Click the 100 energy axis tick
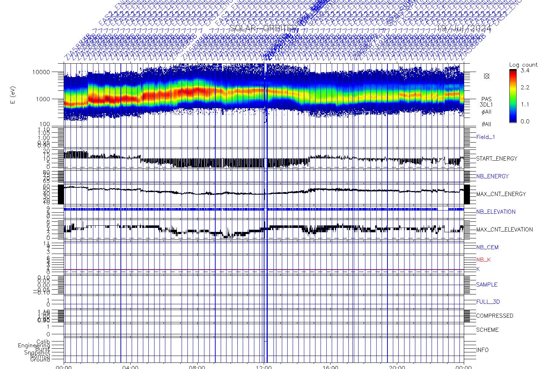 (x=45, y=124)
